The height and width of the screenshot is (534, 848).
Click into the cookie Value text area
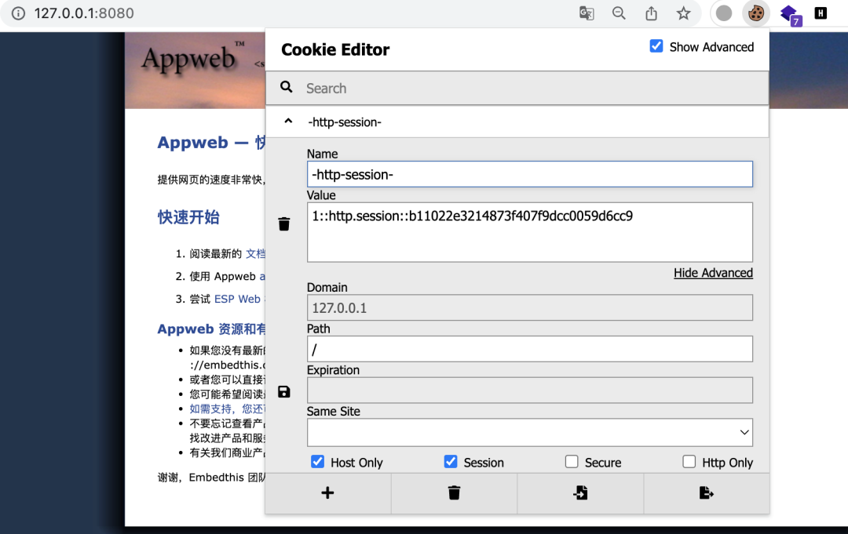pos(529,232)
